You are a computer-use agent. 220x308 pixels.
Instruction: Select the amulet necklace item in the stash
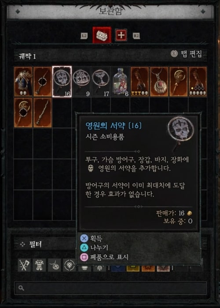pos(159,82)
